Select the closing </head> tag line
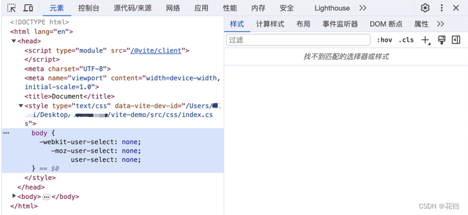Image resolution: width=468 pixels, height=215 pixels. (31, 187)
